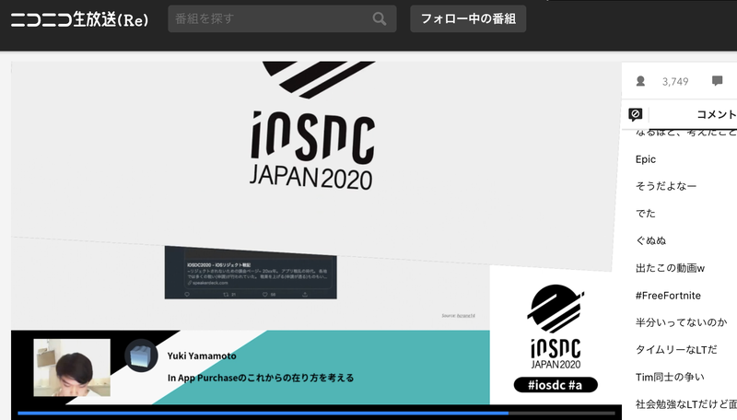The width and height of the screenshot is (737, 420).
Task: Toggle the comment NG filter icon
Action: pos(635,114)
